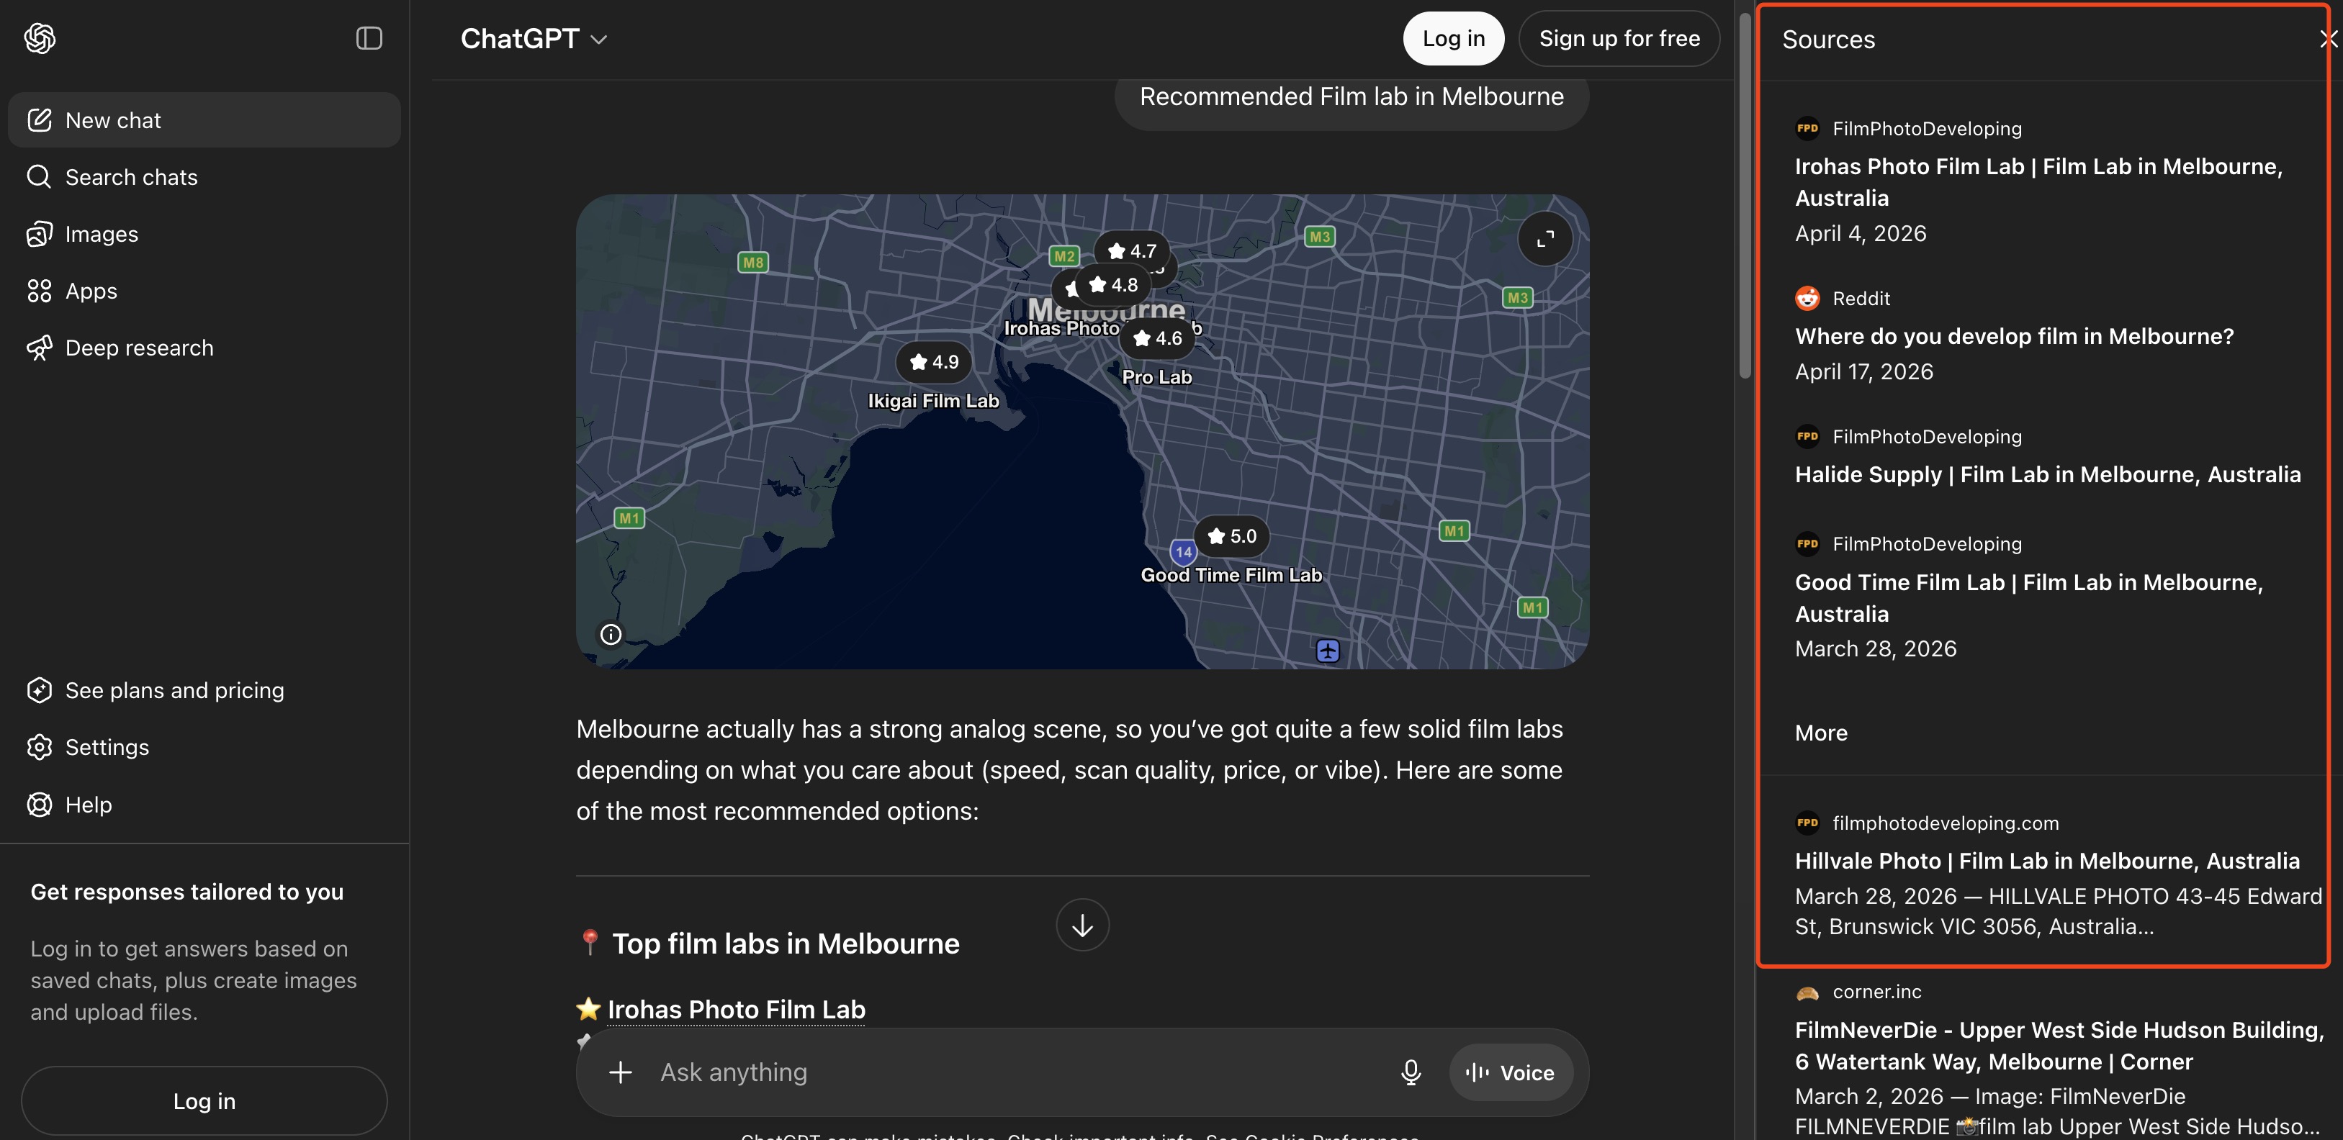2343x1140 pixels.
Task: Click the plans and pricing badge icon
Action: pos(39,690)
